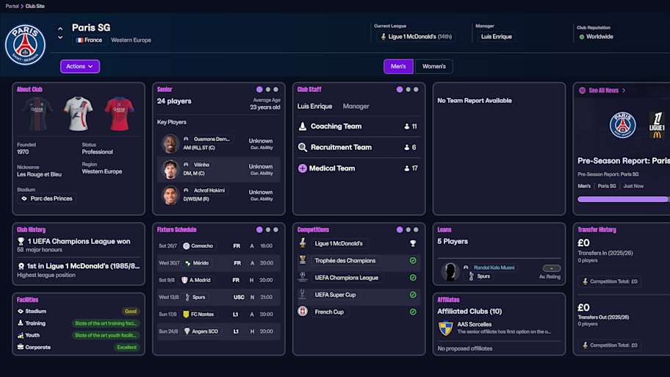Open Achraf Hakimi player face portrait

(x=170, y=195)
